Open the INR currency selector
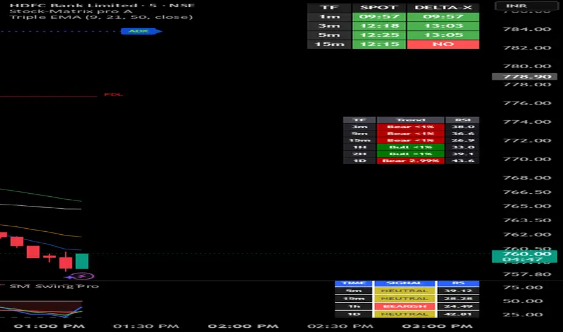This screenshot has height=332, width=563. pos(526,6)
